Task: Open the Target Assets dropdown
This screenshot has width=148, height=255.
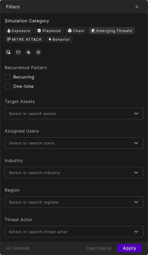Action: pos(74,113)
